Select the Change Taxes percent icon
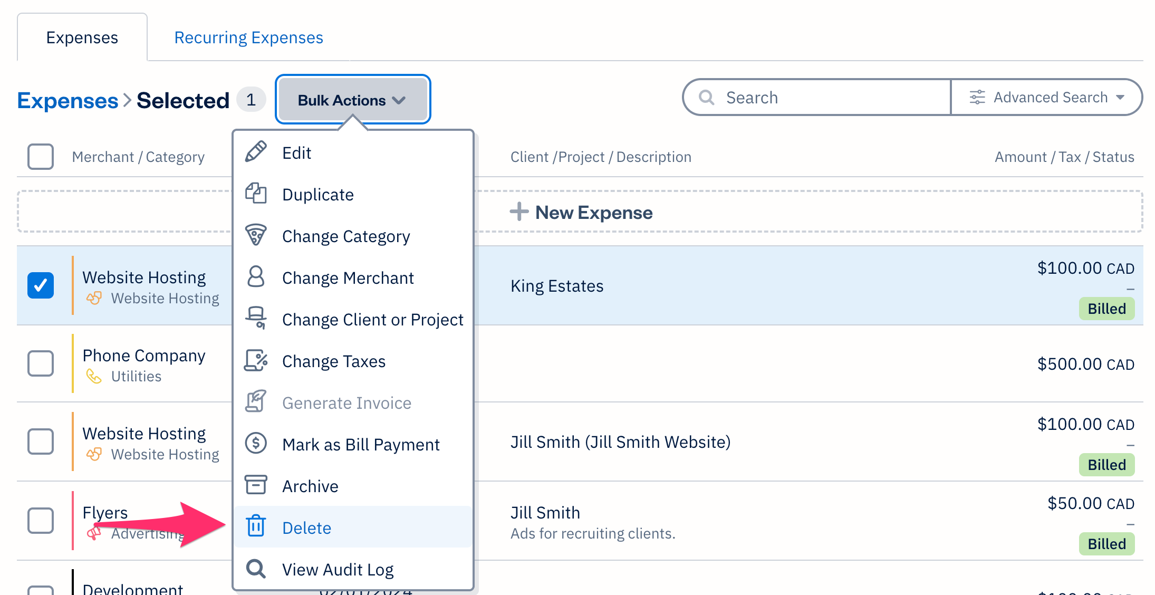Screen dimensions: 1155x595 [256, 361]
